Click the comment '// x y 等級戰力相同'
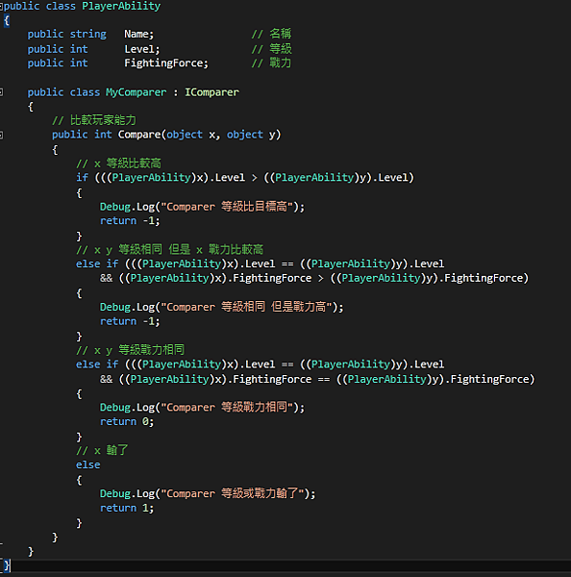571x577 pixels. [130, 350]
